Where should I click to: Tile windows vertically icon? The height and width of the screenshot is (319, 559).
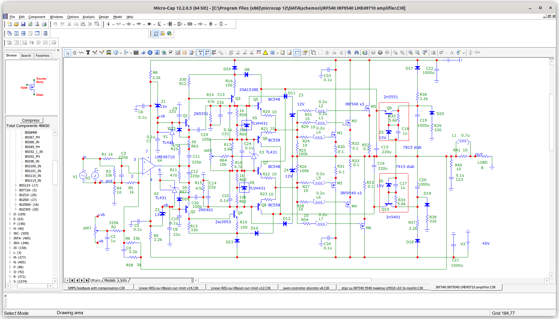coord(16,33)
